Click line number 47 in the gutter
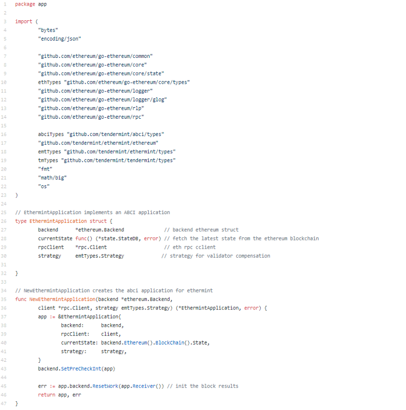Image resolution: width=406 pixels, height=410 pixels. click(x=4, y=403)
